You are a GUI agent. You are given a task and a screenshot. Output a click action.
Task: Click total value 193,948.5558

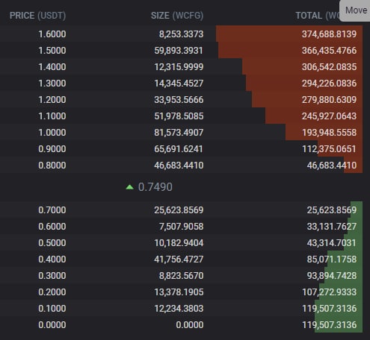point(329,133)
